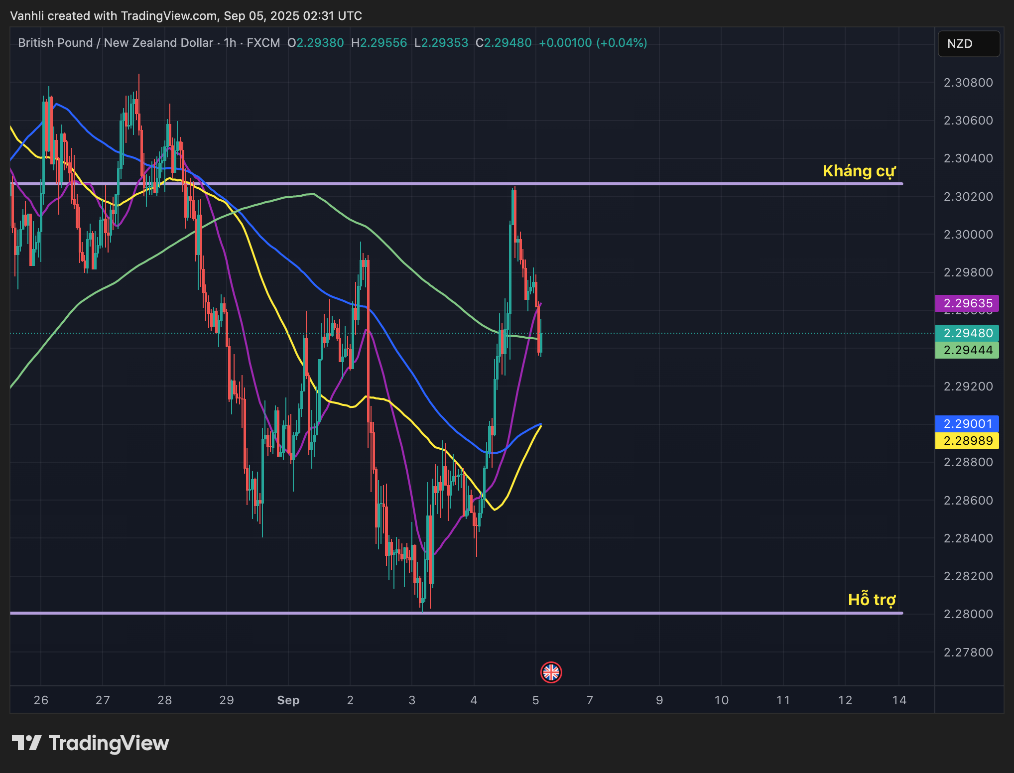Click the UK flag economic event marker
Screen dimensions: 1014x773
pos(551,672)
